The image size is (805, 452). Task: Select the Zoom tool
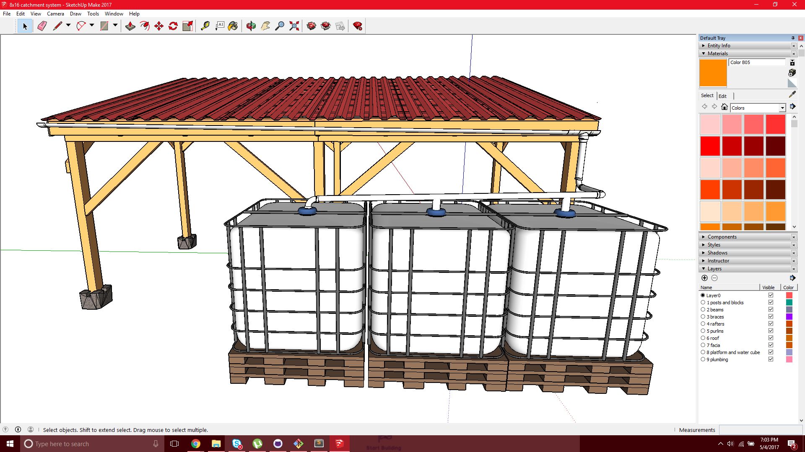click(280, 26)
